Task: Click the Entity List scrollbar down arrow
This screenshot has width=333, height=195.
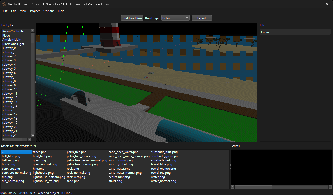Action: (32, 136)
